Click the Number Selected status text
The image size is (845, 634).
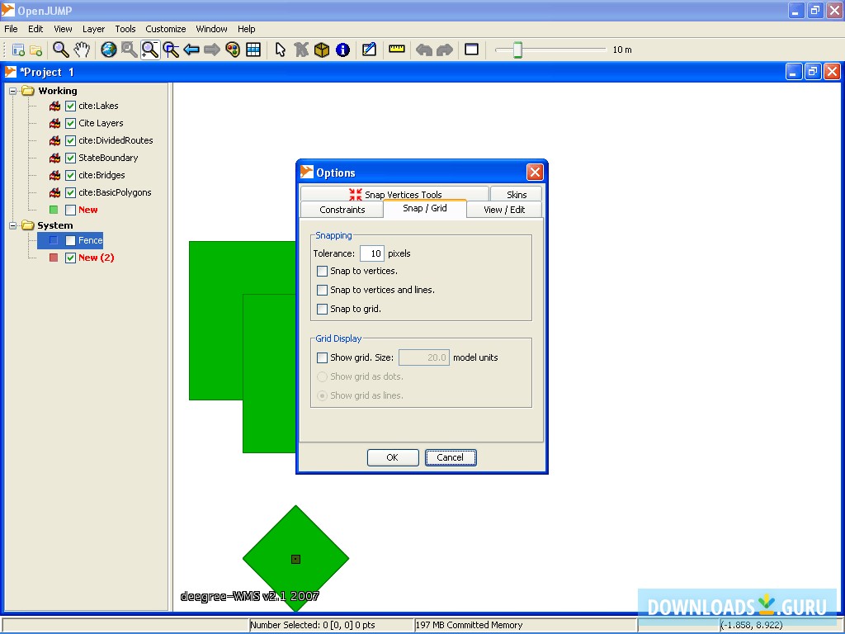pos(313,626)
